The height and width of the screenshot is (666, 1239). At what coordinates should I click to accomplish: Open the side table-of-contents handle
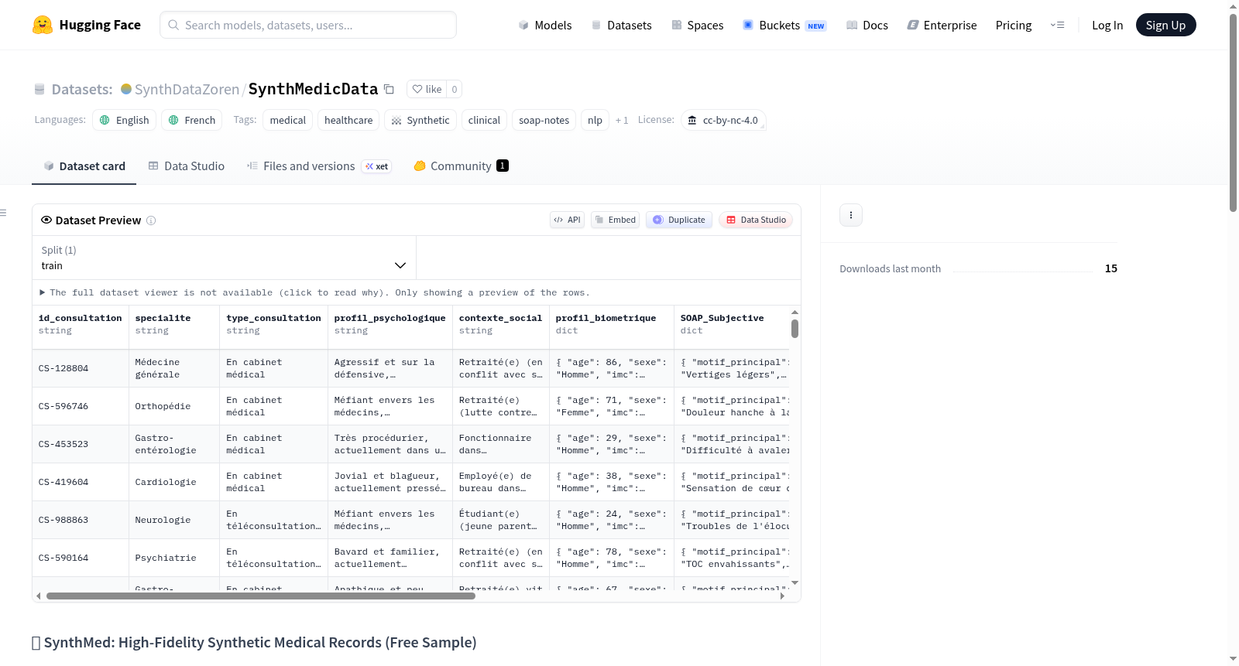click(3, 213)
